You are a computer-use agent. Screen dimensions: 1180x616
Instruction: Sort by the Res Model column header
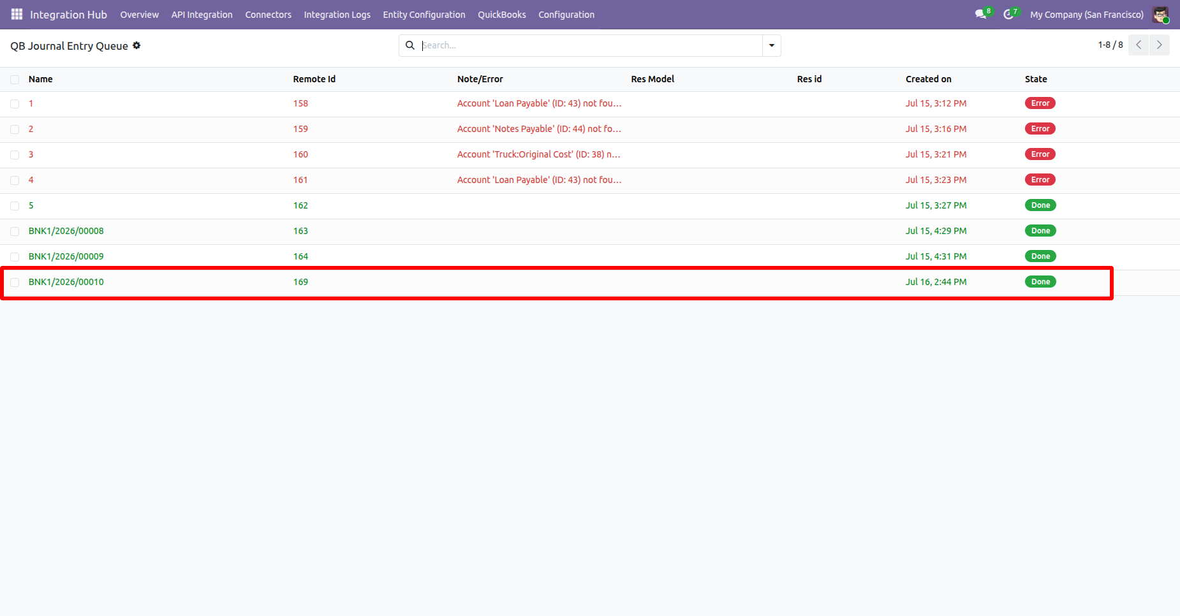[653, 79]
